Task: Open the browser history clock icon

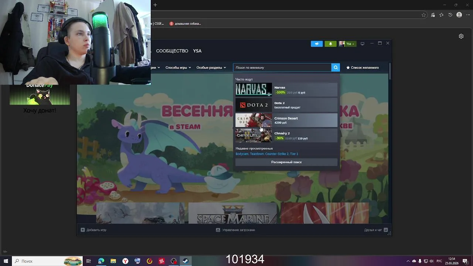Action: (x=450, y=15)
